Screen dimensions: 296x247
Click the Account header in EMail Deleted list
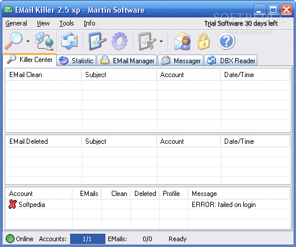(188, 141)
